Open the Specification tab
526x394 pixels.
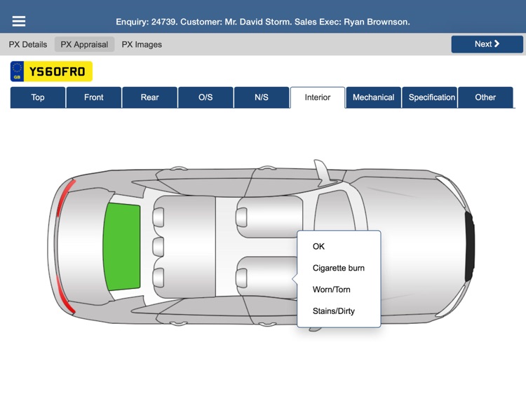click(x=429, y=97)
